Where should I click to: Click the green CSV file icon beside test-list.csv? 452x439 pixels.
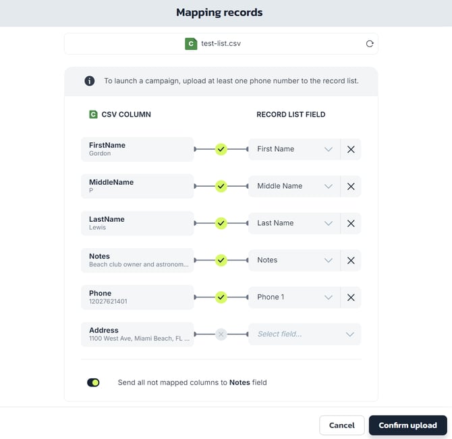pos(191,44)
